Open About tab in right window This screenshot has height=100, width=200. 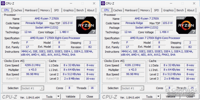click(x=191, y=10)
